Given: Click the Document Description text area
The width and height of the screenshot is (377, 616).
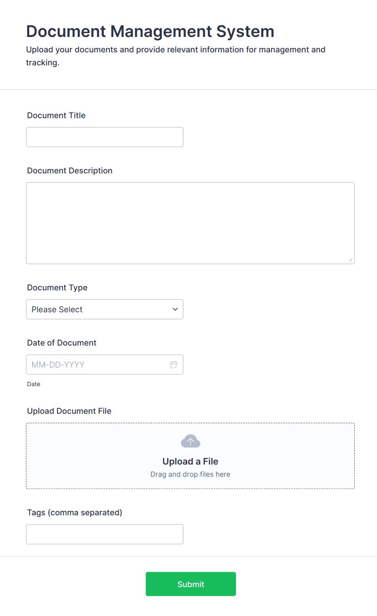Looking at the screenshot, I should [x=190, y=223].
